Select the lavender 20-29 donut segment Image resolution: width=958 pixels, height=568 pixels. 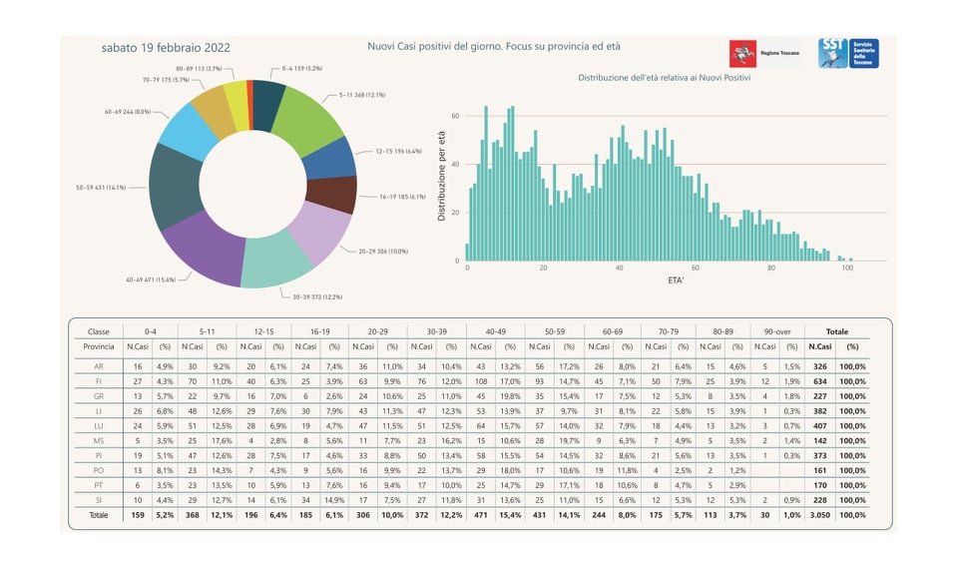318,234
